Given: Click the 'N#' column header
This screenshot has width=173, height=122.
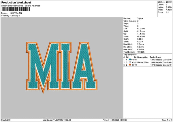Looking at the screenshot, I should pyautogui.click(x=127, y=57).
